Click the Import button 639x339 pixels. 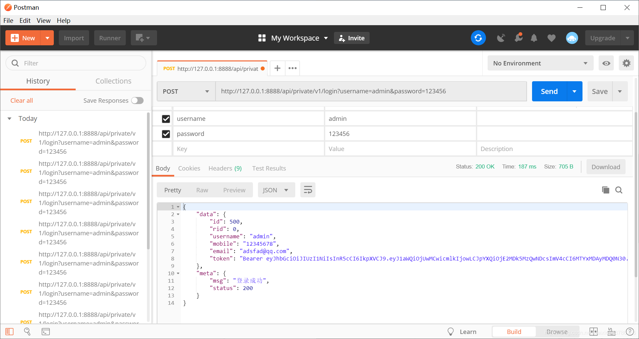click(74, 38)
